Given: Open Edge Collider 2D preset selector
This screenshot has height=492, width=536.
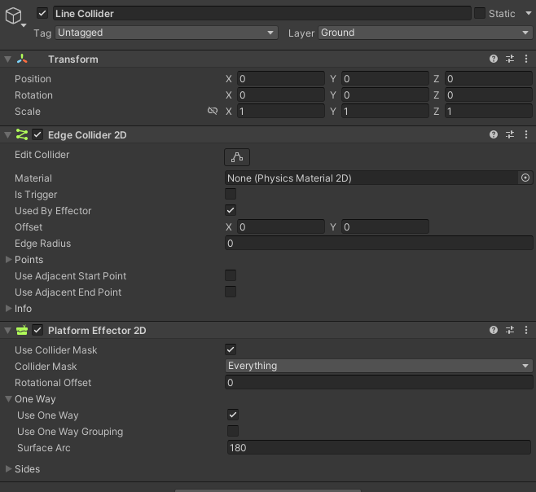Looking at the screenshot, I should click(x=510, y=135).
